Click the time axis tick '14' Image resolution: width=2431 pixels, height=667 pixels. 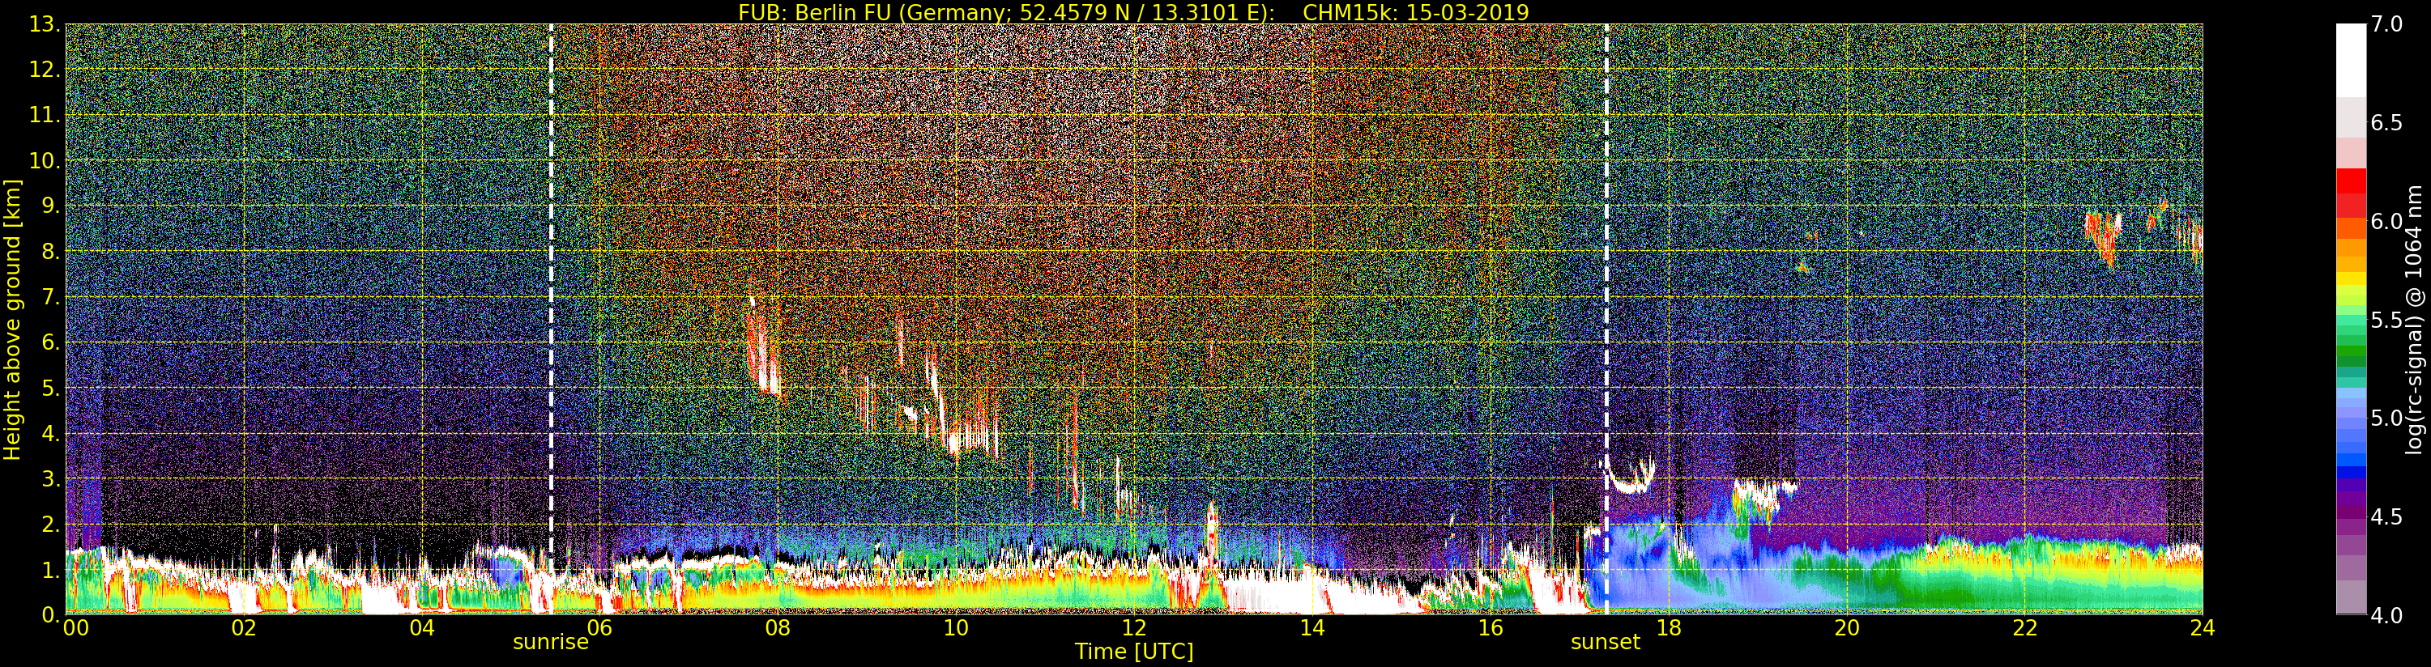(x=1311, y=627)
